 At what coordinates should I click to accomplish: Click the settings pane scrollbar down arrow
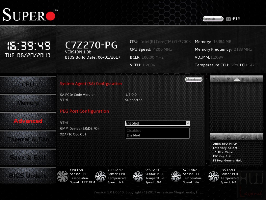coord(207,163)
